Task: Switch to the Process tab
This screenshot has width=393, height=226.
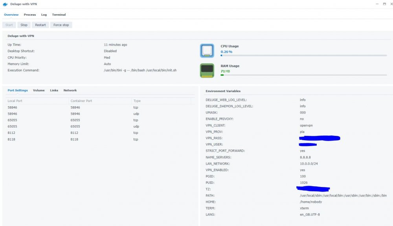Action: coord(30,15)
